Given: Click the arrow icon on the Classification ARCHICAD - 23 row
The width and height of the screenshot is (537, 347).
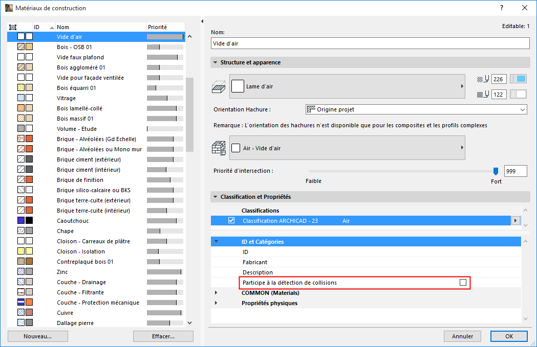Looking at the screenshot, I should [x=515, y=220].
